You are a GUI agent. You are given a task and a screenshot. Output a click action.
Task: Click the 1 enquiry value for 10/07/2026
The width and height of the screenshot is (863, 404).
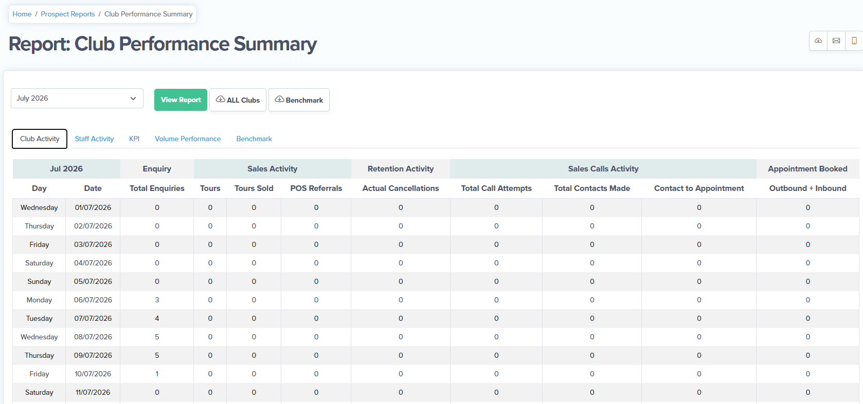click(x=157, y=374)
